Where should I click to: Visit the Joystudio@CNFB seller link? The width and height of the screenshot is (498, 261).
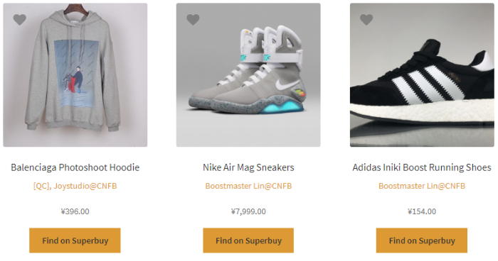[x=85, y=186]
